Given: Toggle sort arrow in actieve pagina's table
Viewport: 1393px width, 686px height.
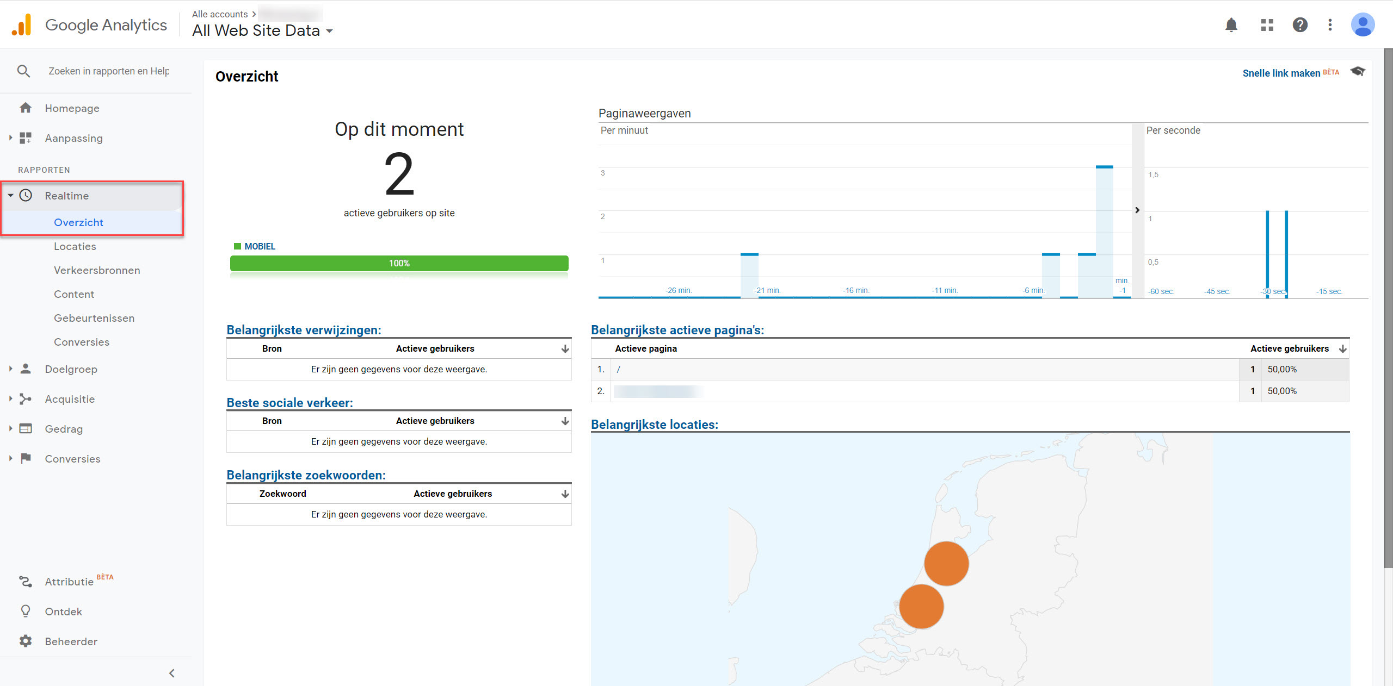Looking at the screenshot, I should pyautogui.click(x=1342, y=349).
